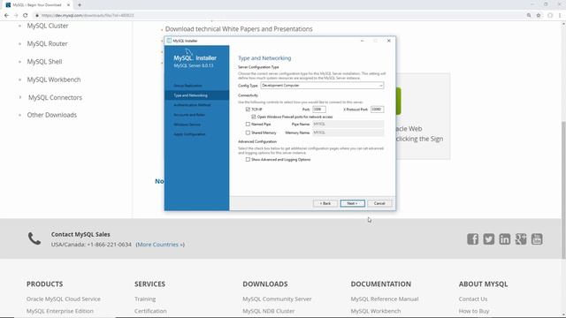Check Show Advanced and Logging Options
566x318 pixels.
tap(248, 159)
